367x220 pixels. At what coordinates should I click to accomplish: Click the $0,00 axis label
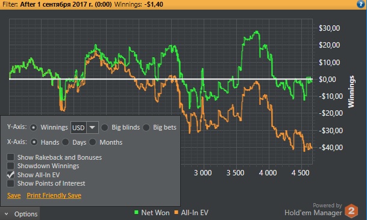(327, 80)
